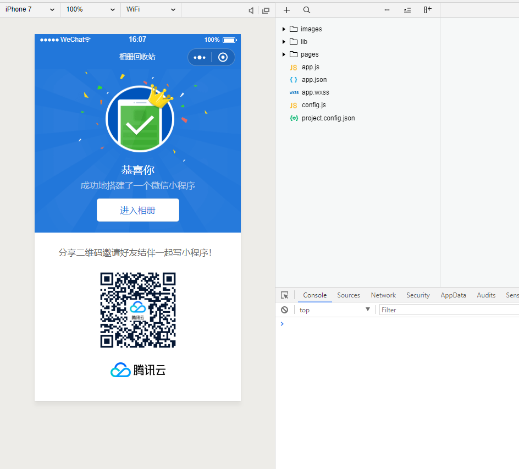519x469 pixels.
Task: Click the plus icon to add file
Action: (x=286, y=10)
